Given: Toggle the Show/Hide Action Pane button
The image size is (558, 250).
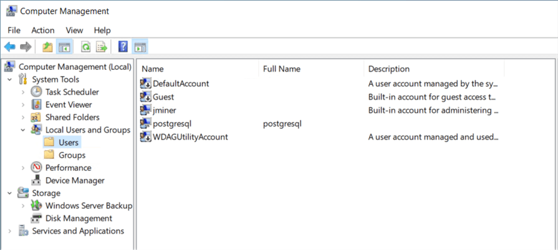Looking at the screenshot, I should coord(140,47).
